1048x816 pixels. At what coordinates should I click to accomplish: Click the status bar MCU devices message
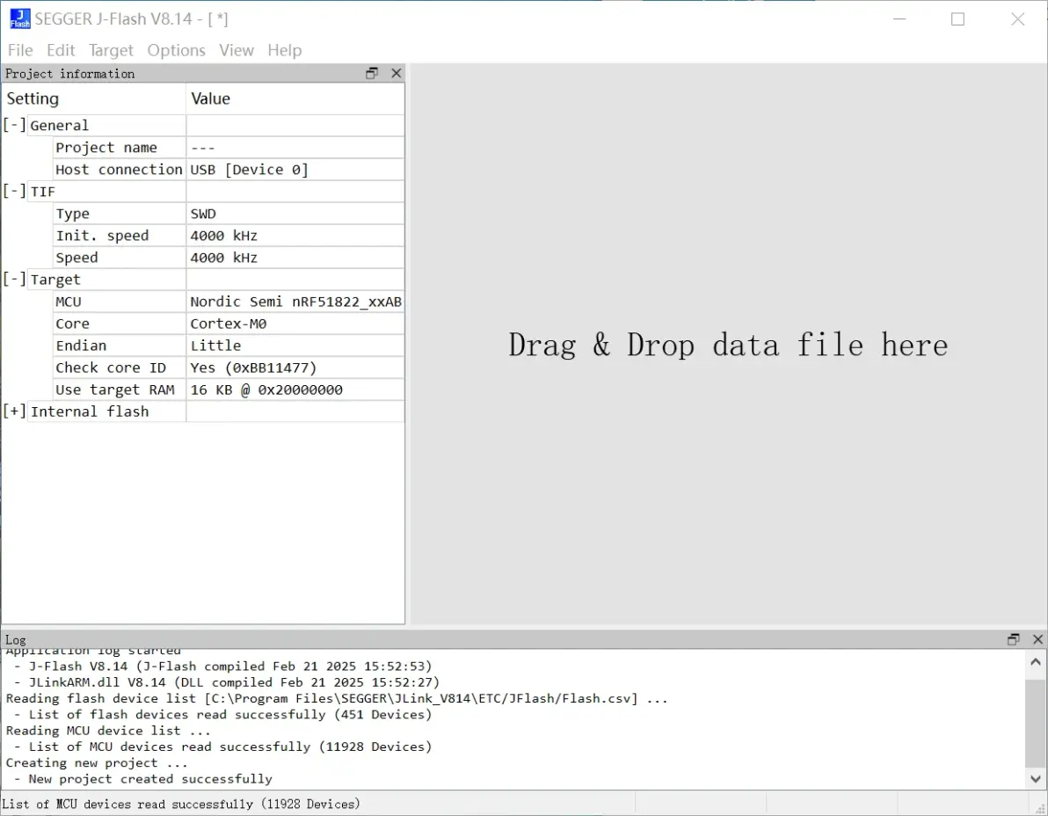(x=181, y=804)
